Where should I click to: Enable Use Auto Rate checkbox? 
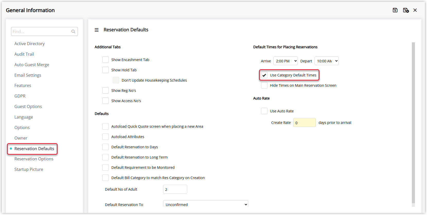[264, 111]
